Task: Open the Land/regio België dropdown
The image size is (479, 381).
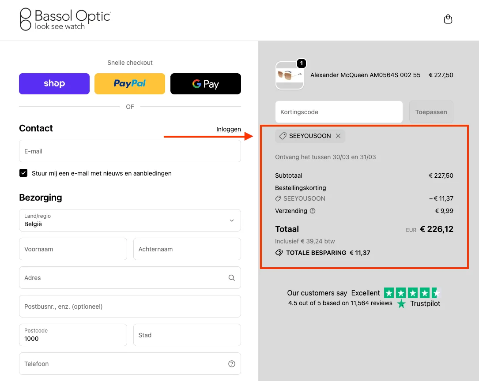Action: click(130, 220)
